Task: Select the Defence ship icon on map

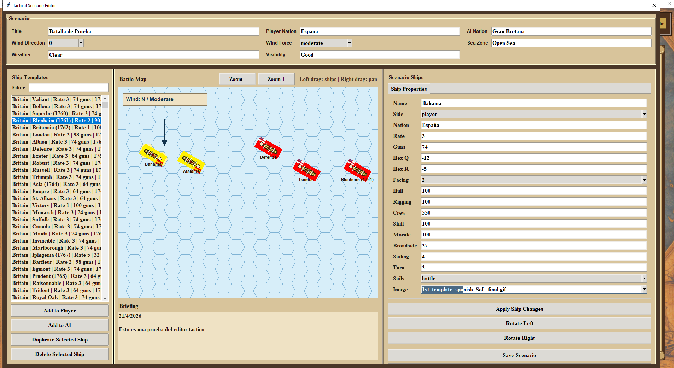Action: (268, 147)
